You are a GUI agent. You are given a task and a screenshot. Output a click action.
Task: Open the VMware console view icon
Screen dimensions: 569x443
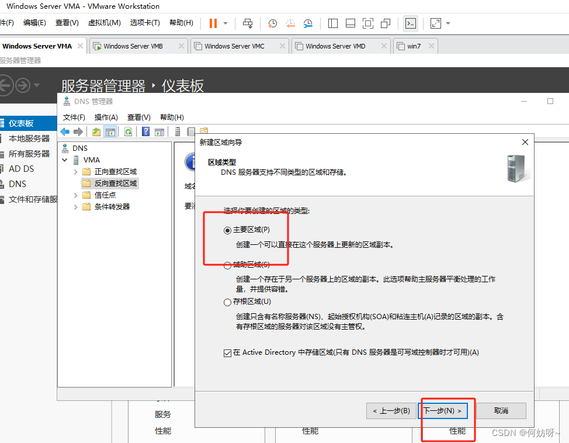(x=411, y=23)
